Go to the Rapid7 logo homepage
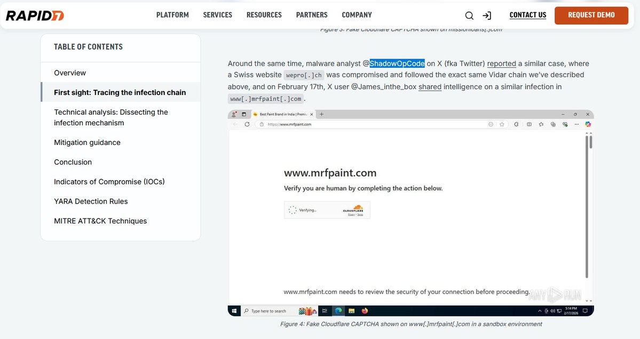The width and height of the screenshot is (640, 339). pos(35,15)
